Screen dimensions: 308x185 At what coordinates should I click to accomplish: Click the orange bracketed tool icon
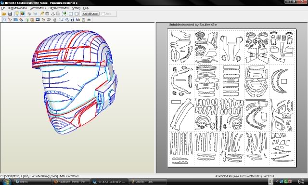coord(32,20)
